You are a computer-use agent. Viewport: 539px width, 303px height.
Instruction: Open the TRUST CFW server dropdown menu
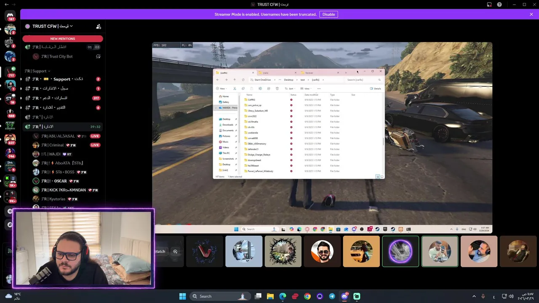(53, 26)
